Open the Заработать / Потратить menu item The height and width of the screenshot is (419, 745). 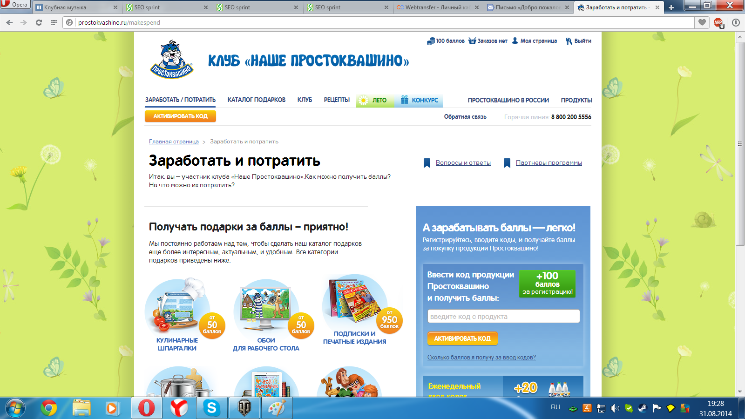(180, 100)
